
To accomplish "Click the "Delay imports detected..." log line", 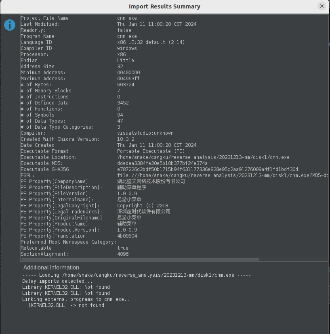I will point(57,281).
